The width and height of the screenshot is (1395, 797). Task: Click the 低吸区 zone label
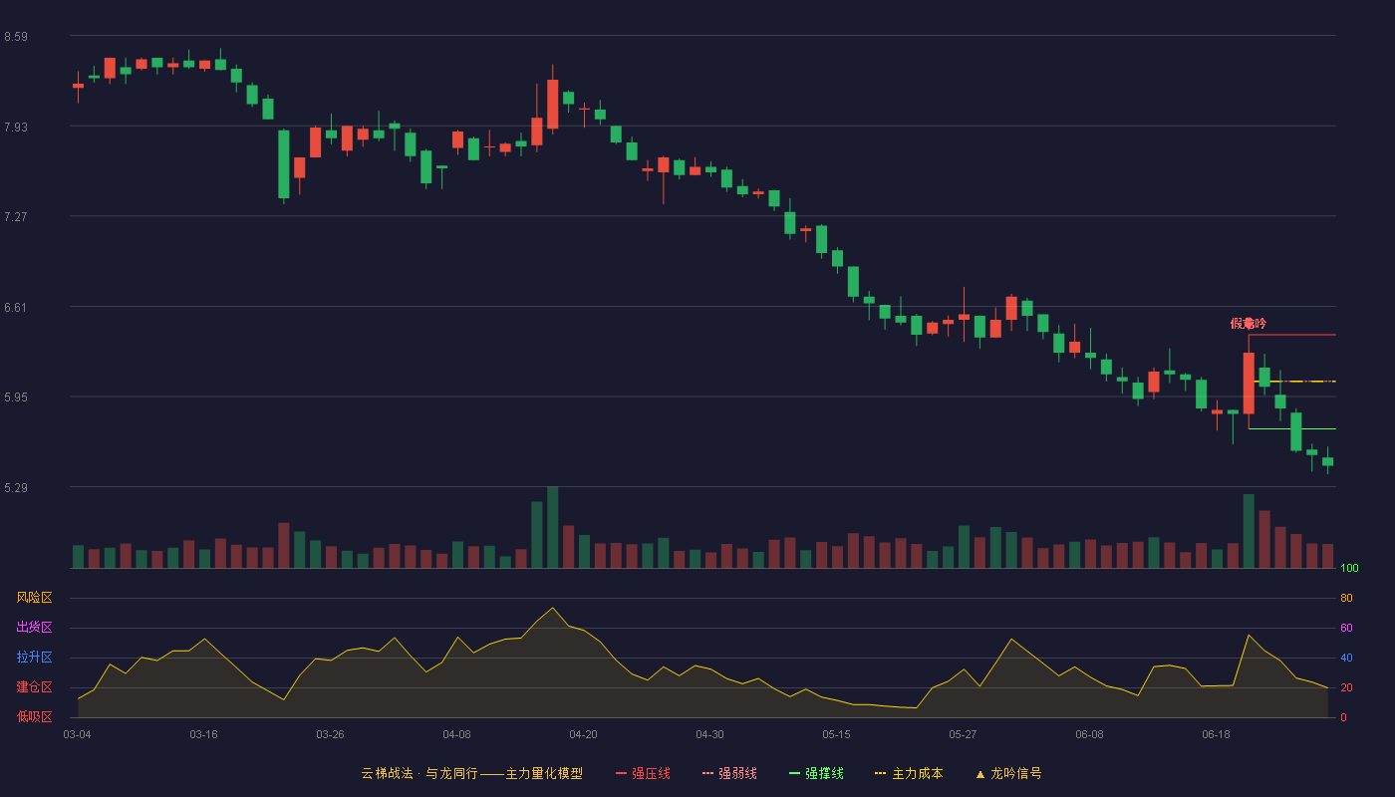pyautogui.click(x=34, y=716)
